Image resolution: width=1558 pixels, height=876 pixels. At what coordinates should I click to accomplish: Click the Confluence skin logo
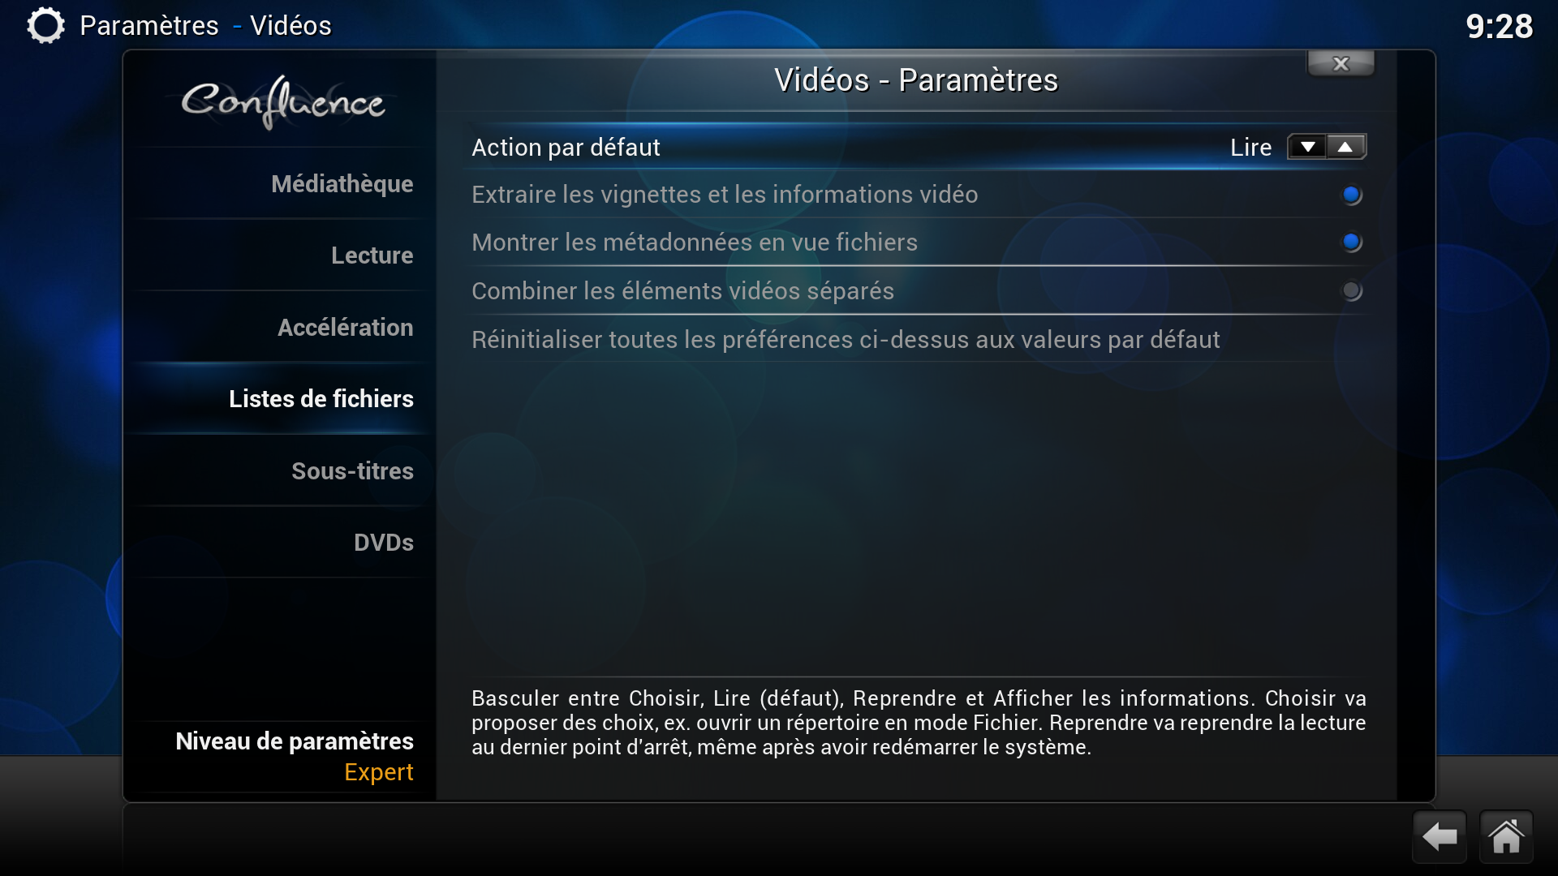(282, 102)
